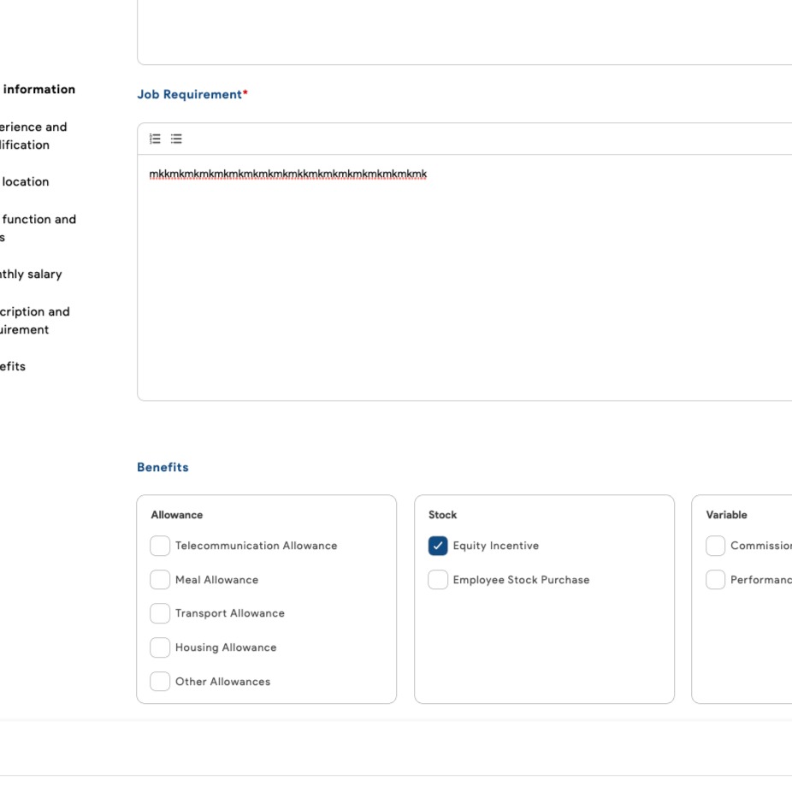This screenshot has width=792, height=792.
Task: Tick the Meal Allowance checkbox
Action: (160, 579)
